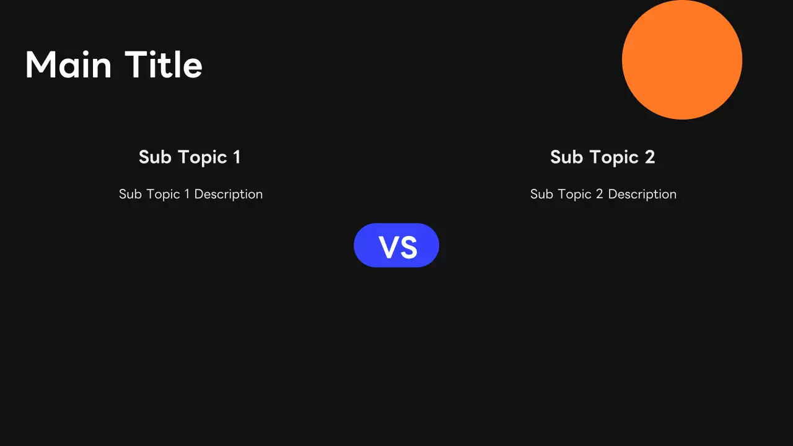Click the word "Main" in the title
793x446 pixels.
coord(69,65)
